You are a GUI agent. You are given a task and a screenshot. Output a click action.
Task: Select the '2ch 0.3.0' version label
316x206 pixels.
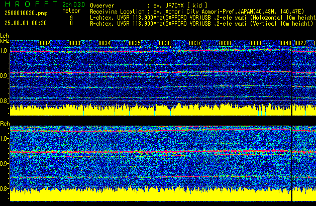coord(73,5)
